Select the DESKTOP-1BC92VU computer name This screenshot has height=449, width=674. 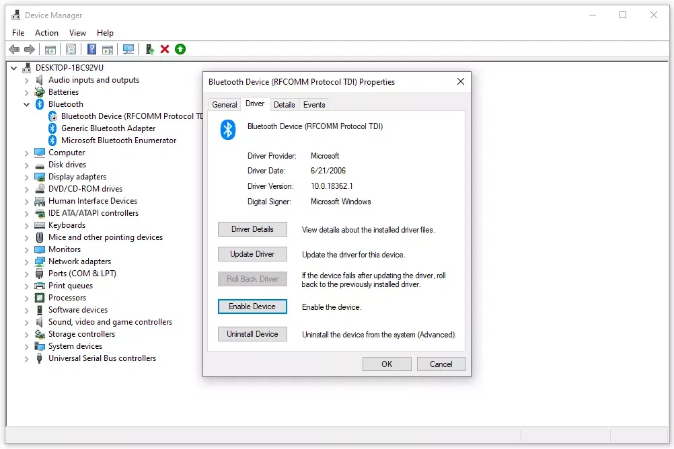click(70, 68)
